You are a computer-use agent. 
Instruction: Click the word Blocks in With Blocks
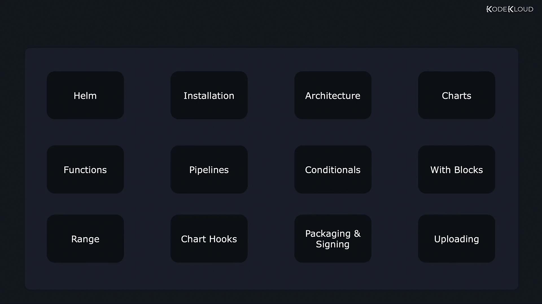(469, 170)
